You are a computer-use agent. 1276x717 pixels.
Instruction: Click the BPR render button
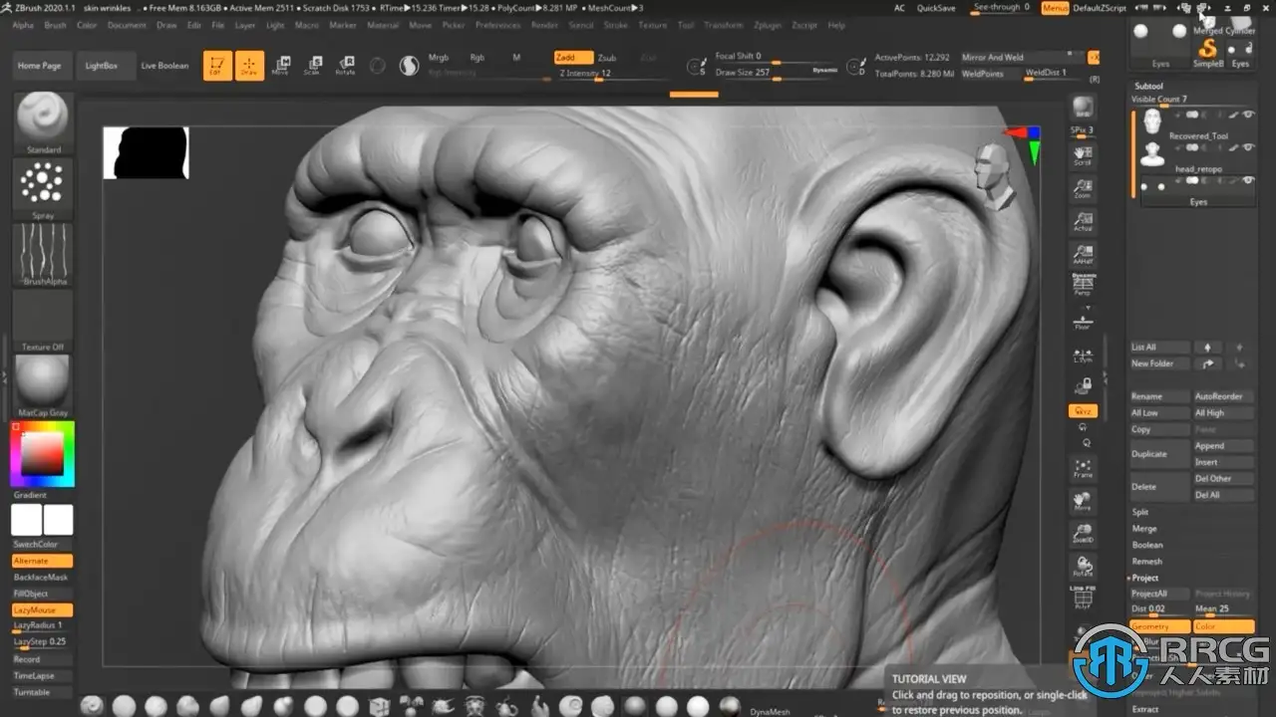tap(1082, 108)
